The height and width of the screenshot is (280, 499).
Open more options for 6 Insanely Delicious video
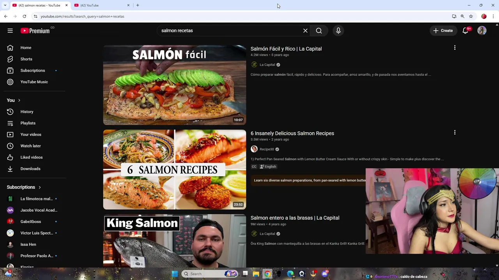(455, 133)
